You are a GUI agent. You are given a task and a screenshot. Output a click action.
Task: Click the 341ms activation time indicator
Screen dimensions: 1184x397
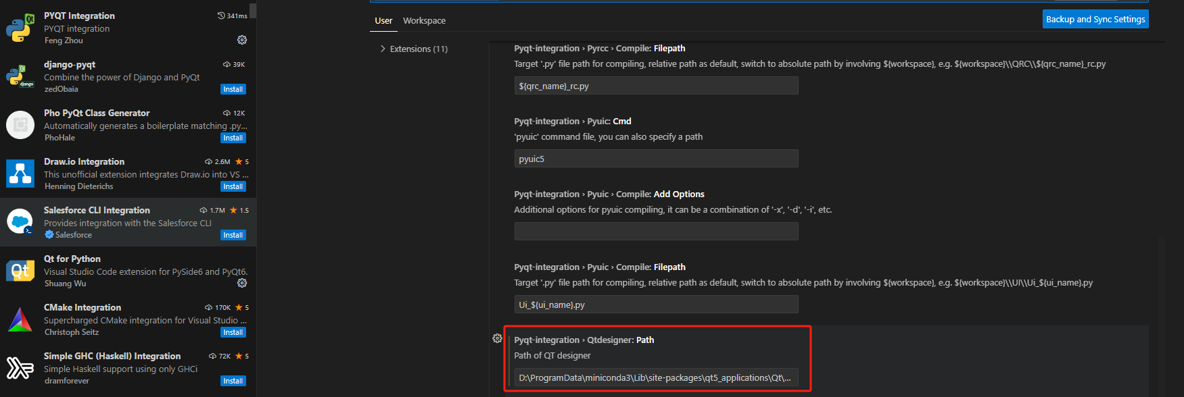click(x=232, y=16)
